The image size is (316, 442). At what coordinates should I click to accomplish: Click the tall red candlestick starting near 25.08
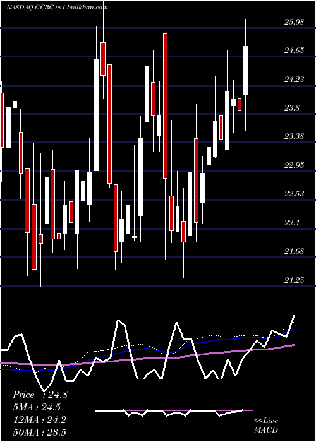[x=165, y=105]
